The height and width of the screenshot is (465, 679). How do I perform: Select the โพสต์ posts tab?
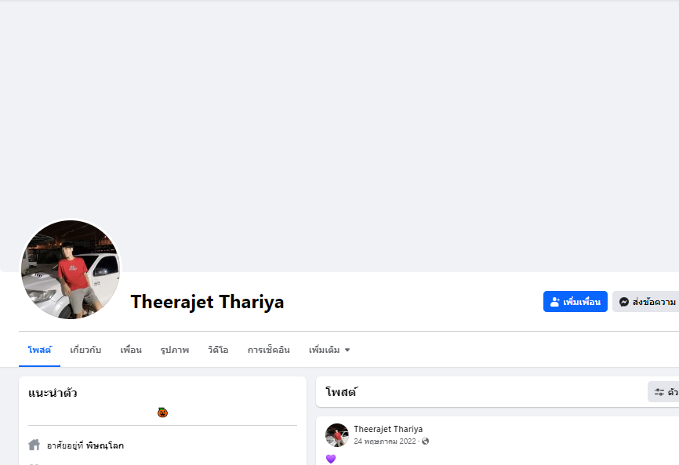39,350
